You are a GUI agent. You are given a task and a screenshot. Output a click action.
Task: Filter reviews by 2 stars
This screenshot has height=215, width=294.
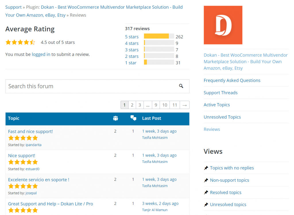pyautogui.click(x=132, y=57)
